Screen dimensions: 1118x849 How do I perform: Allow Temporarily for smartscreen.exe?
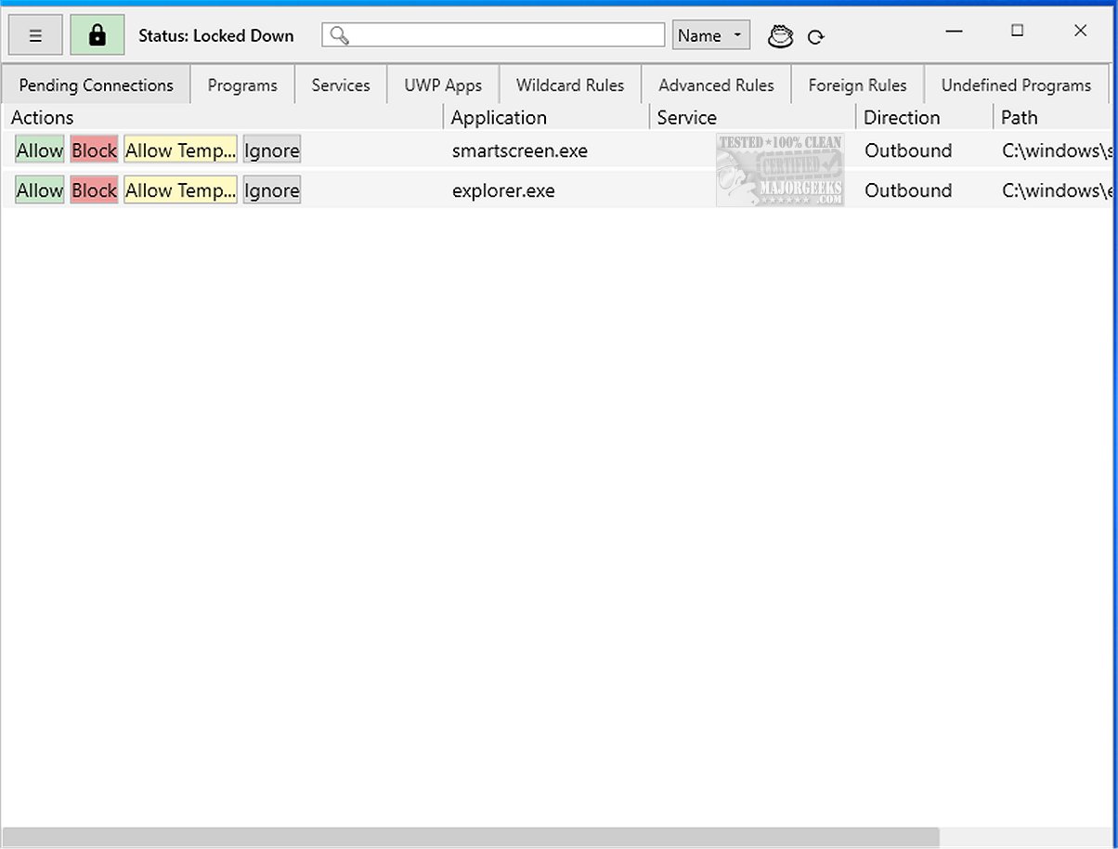[x=180, y=150]
